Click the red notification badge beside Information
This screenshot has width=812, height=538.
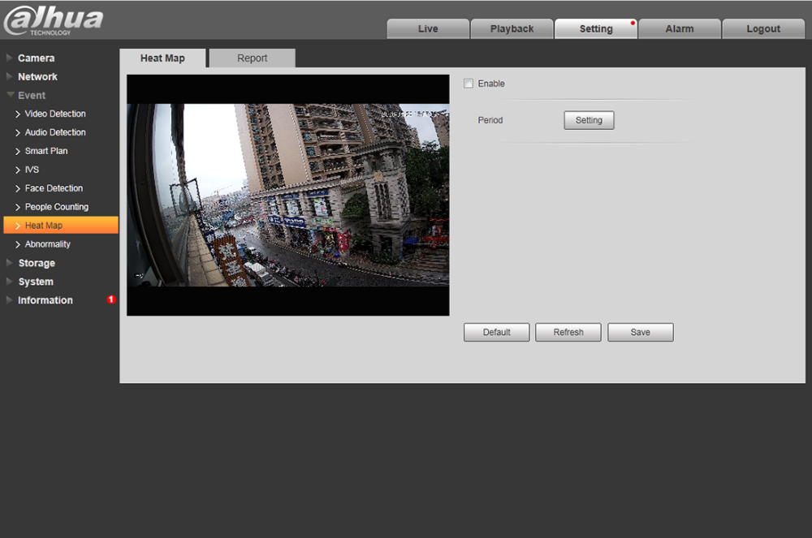pyautogui.click(x=111, y=299)
